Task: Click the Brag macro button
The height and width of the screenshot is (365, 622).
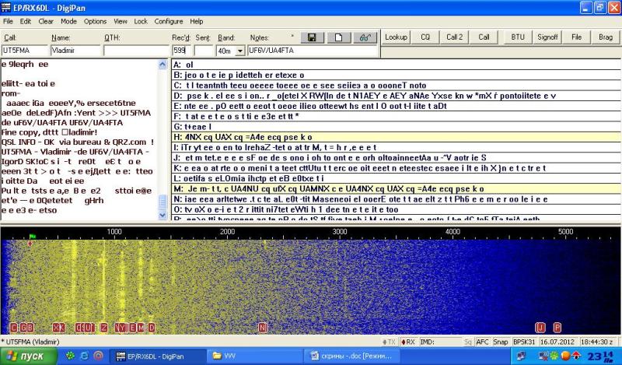Action: pyautogui.click(x=606, y=37)
